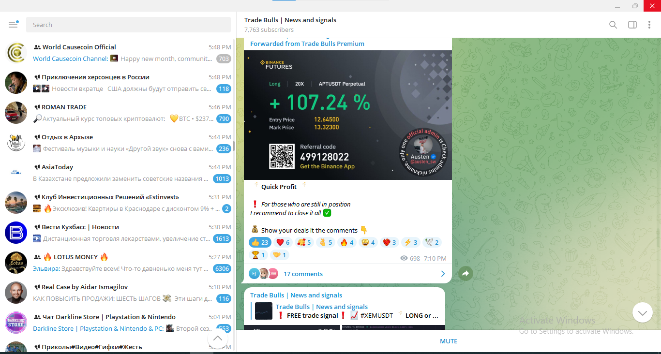Open Forwarded from Trade Bulls Premium link
Viewport: 661px width, 354px height.
click(x=307, y=44)
